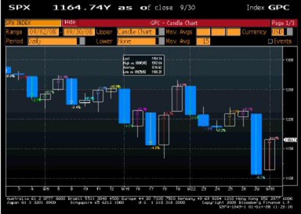Select the Range start date 09/02/08
The width and height of the screenshot is (301, 214).
(44, 32)
